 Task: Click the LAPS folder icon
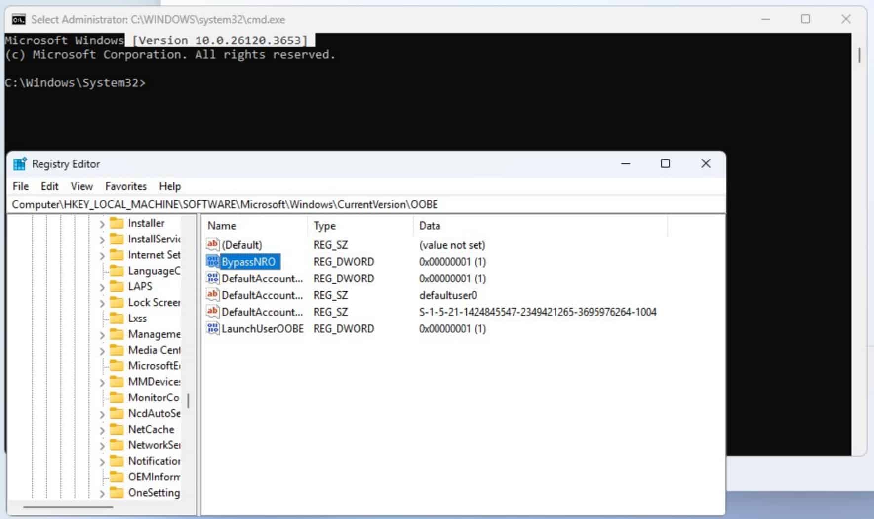117,286
